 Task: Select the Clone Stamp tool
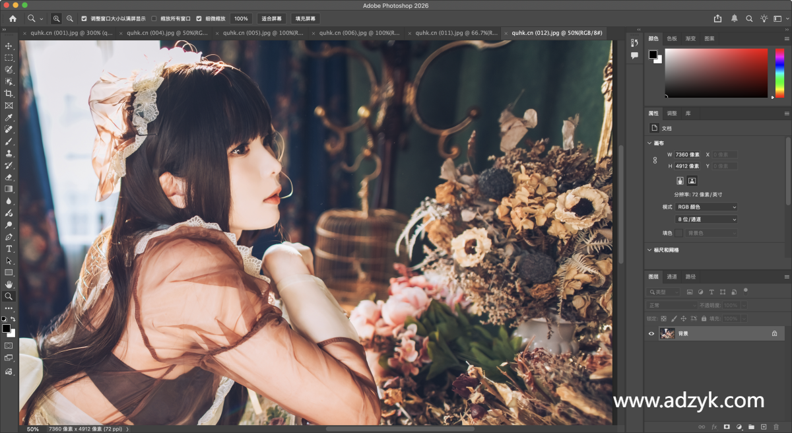[9, 153]
